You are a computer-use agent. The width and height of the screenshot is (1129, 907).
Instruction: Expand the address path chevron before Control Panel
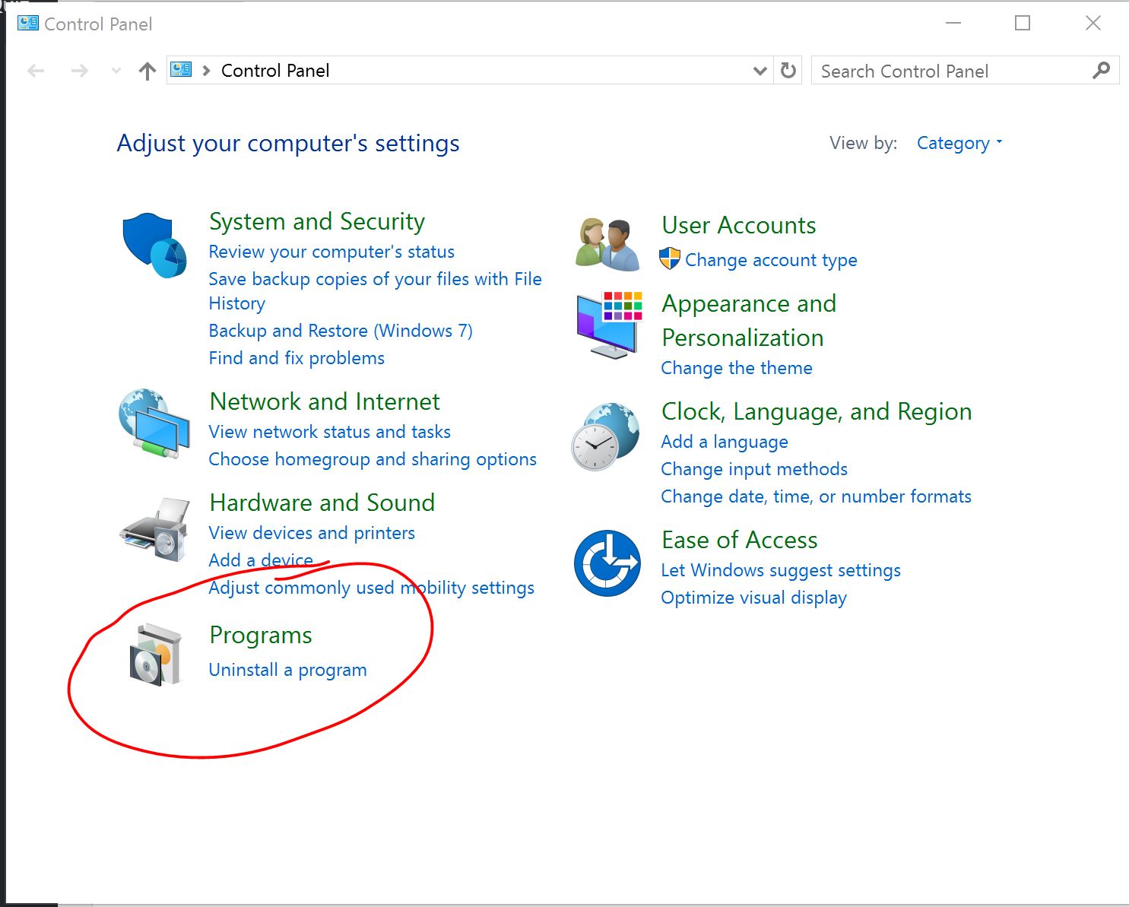point(206,71)
